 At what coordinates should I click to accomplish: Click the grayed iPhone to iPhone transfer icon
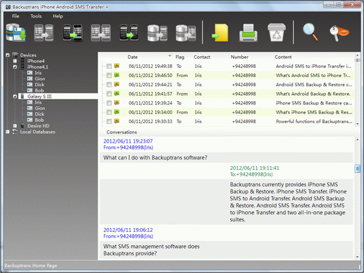[44, 33]
